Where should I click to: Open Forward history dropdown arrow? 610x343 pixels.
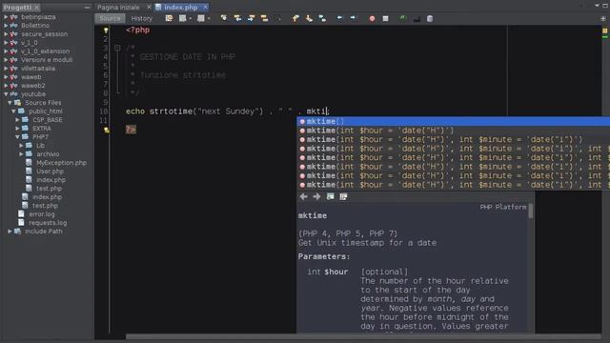209,18
